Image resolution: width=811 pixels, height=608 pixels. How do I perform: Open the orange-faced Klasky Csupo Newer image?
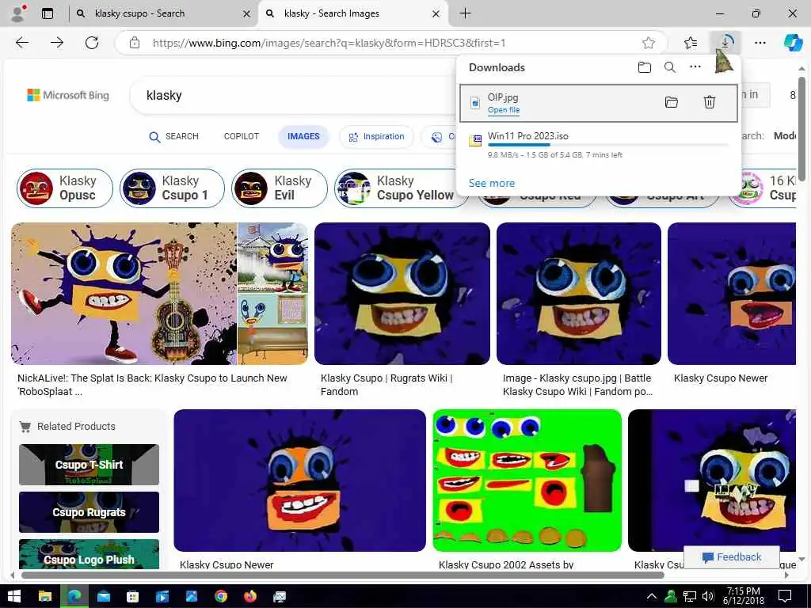[299, 481]
